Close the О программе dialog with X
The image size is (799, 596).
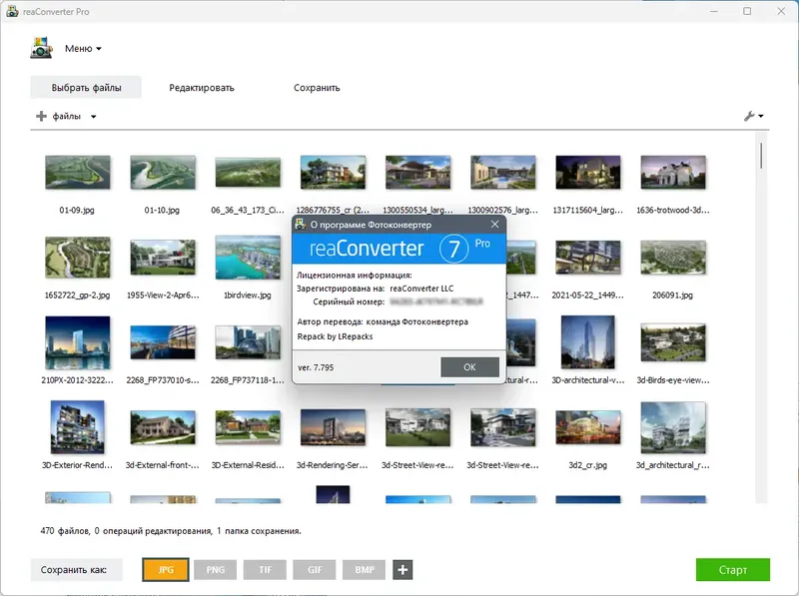click(494, 225)
